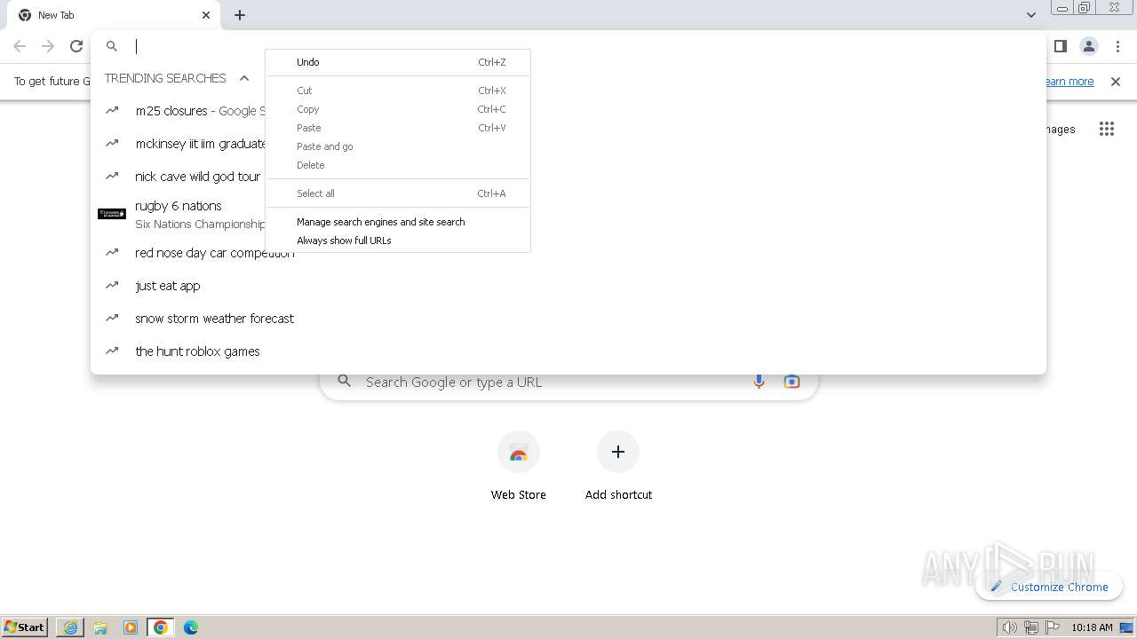Open the profile avatar menu
The height and width of the screenshot is (639, 1137).
1088,46
